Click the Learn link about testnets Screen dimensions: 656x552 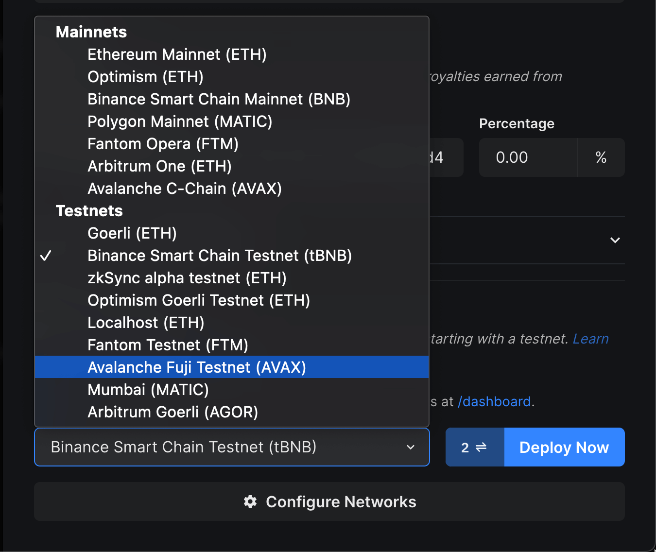591,339
